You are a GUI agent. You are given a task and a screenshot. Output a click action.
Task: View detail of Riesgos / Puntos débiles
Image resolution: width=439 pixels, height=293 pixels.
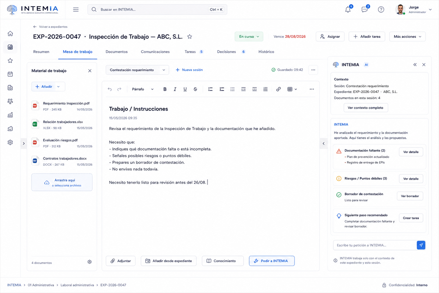(x=411, y=179)
